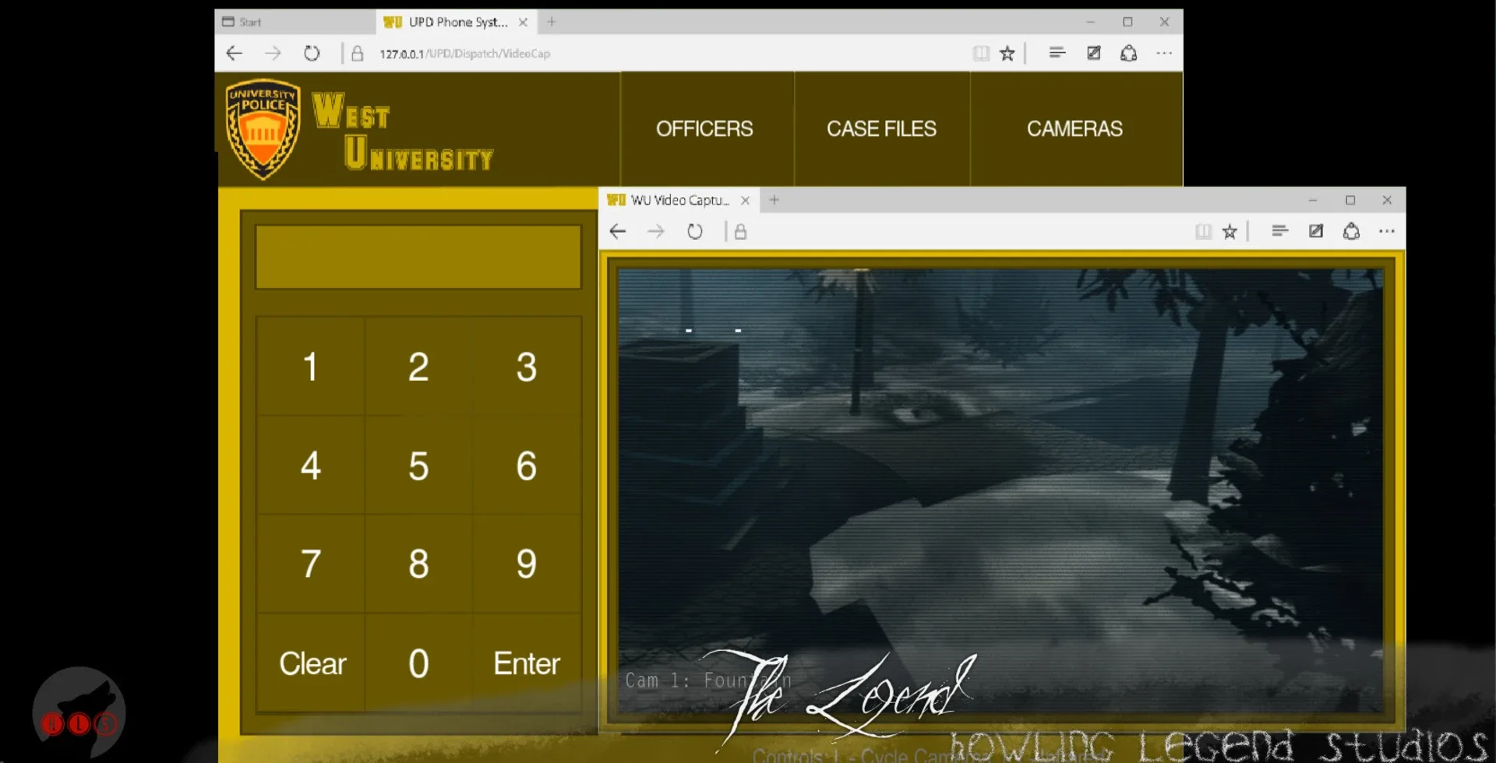Dial keypad digit 2

pyautogui.click(x=418, y=367)
